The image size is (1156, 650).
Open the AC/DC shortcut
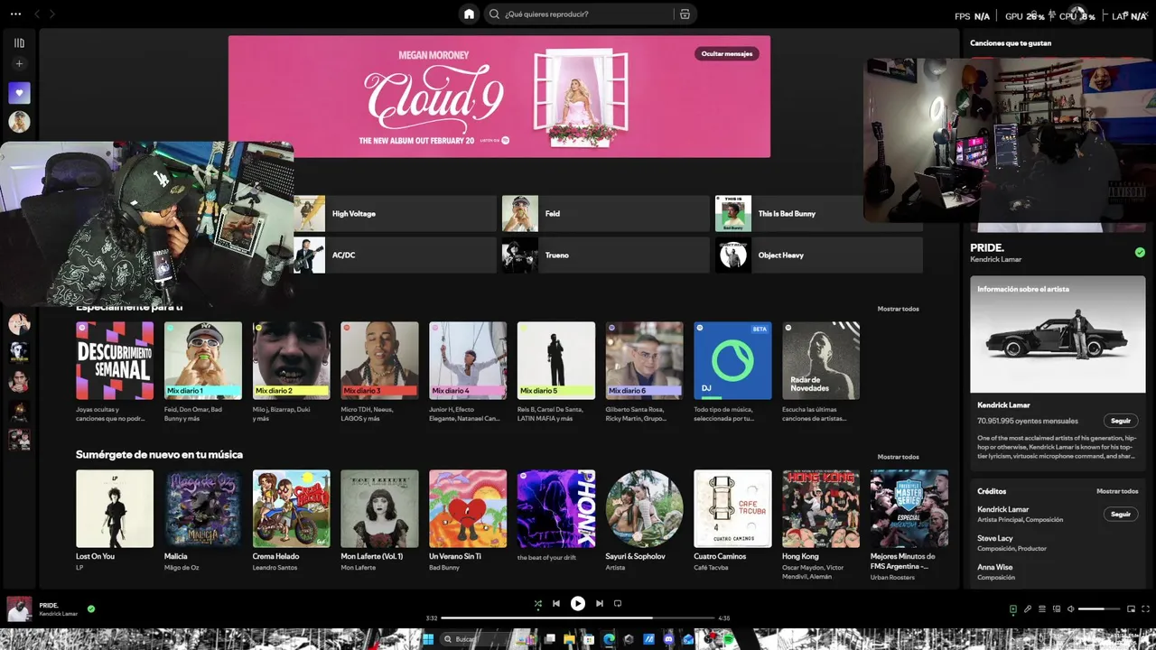coord(395,255)
